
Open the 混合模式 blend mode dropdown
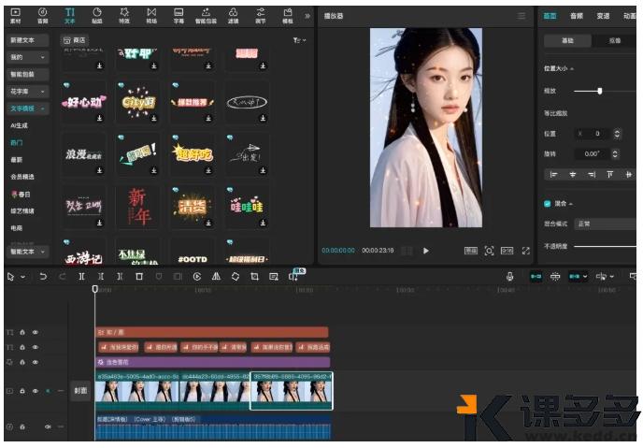pyautogui.click(x=605, y=224)
